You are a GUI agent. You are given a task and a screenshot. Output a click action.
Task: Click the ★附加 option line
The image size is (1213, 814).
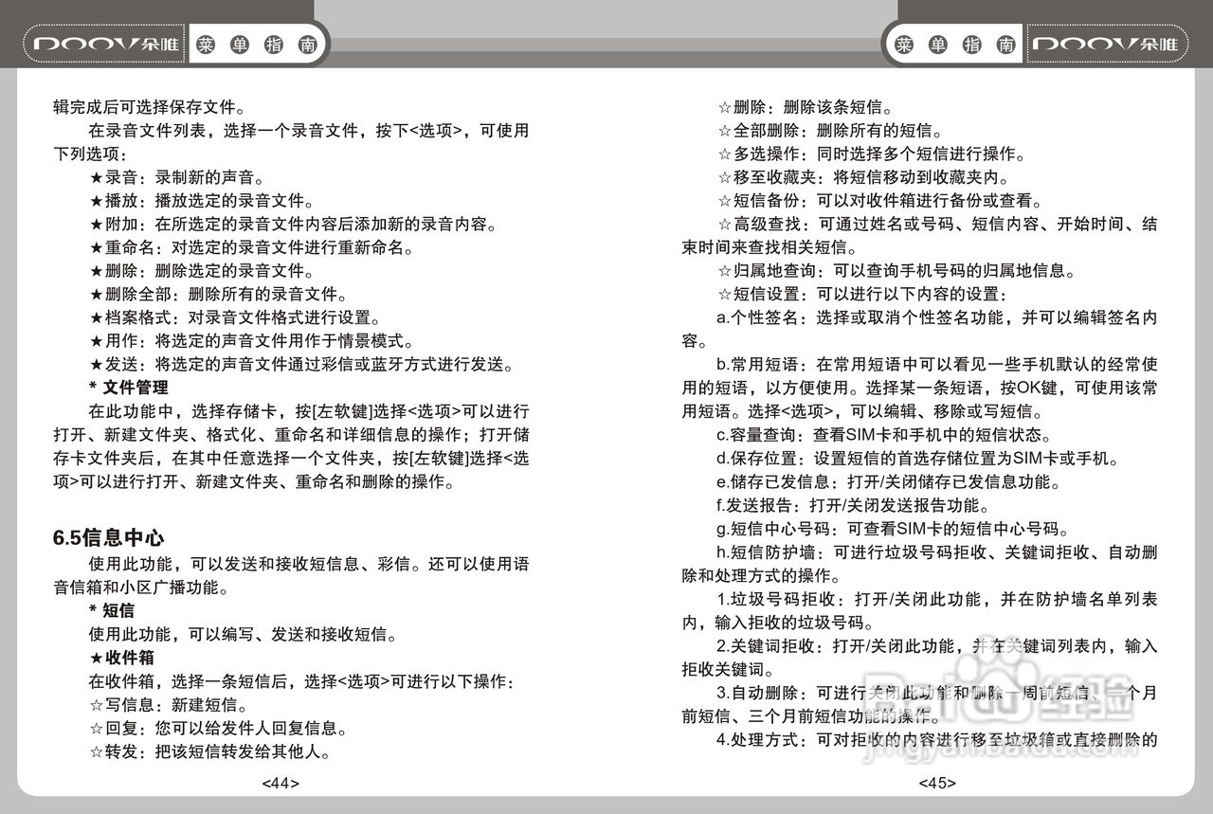(293, 225)
